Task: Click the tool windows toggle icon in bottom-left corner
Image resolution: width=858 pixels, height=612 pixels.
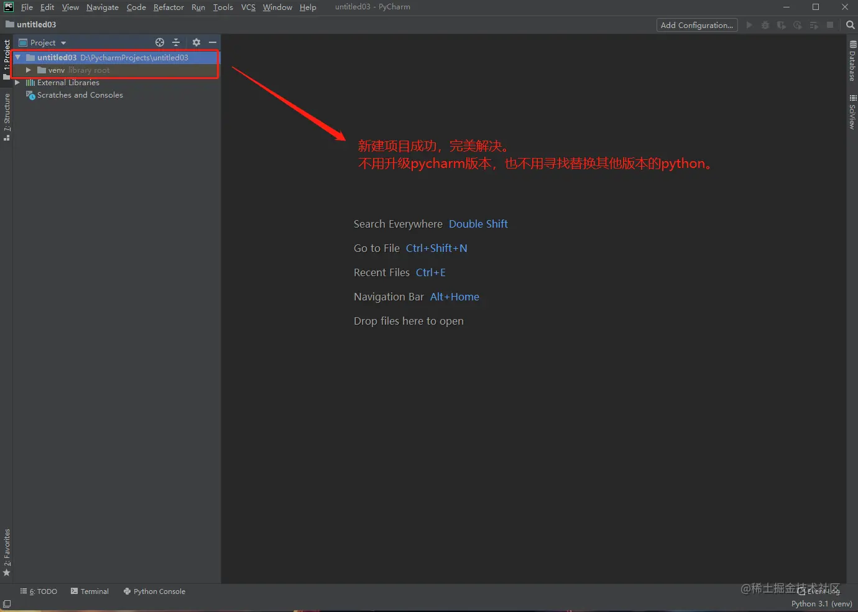Action: click(x=7, y=604)
